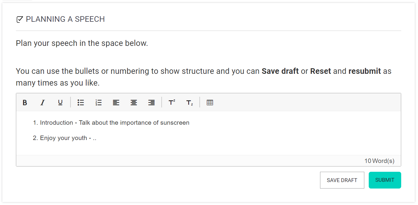Screen dimensions: 418x205
Task: Apply a bulleted list
Action: pyautogui.click(x=81, y=102)
